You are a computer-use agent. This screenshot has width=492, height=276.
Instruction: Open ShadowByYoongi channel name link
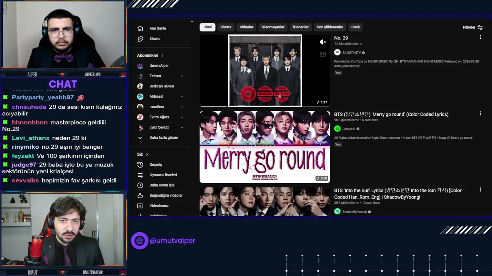click(354, 212)
